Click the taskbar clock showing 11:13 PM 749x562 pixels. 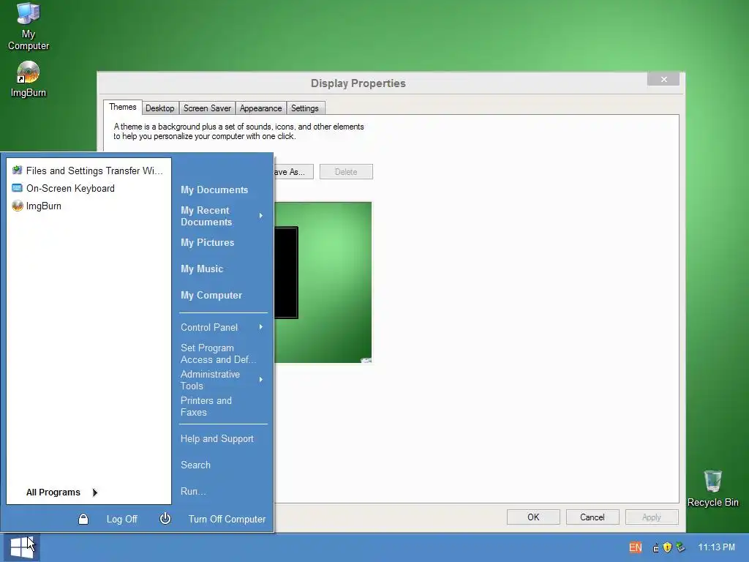[x=717, y=547]
